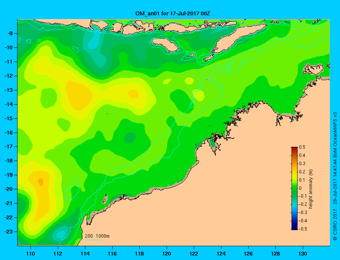
Task: Click the 0 colorbar tick label
Action: point(300,188)
